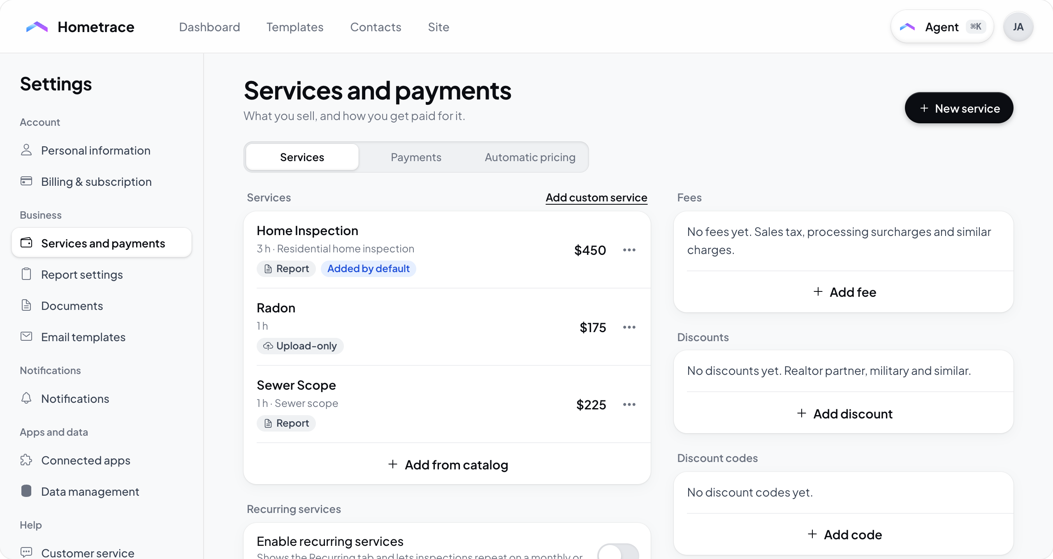Click the $225 price value
The height and width of the screenshot is (559, 1053).
(591, 404)
